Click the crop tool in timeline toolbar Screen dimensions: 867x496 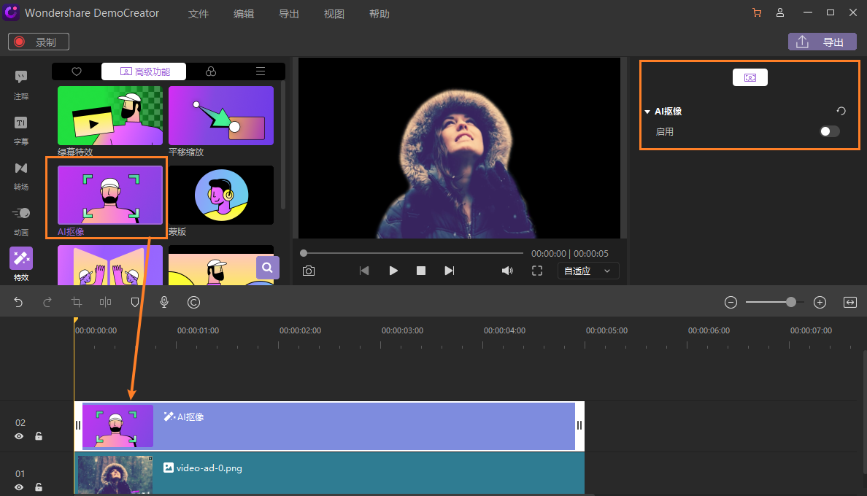[77, 302]
